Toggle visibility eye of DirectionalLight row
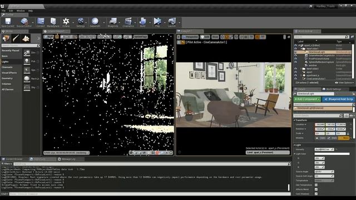 tap(295, 52)
